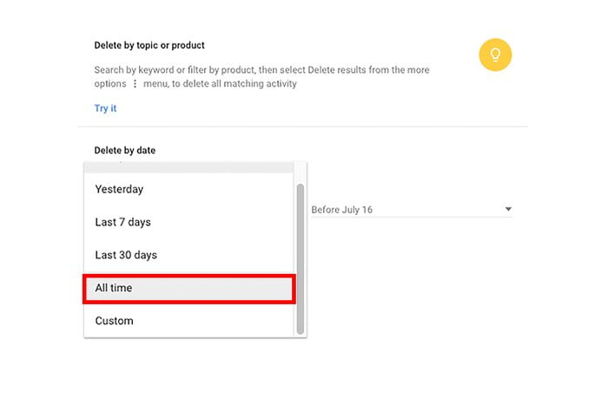Expand the Before July 16 dropdown arrow

508,210
